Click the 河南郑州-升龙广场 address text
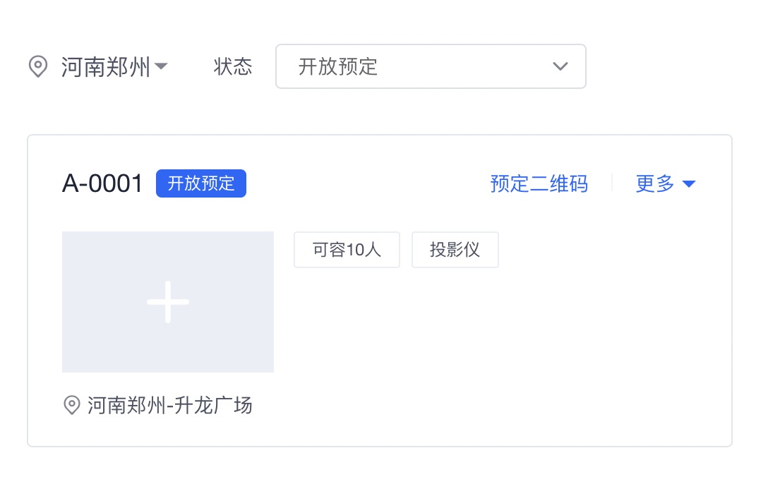Image resolution: width=768 pixels, height=484 pixels. (x=170, y=405)
